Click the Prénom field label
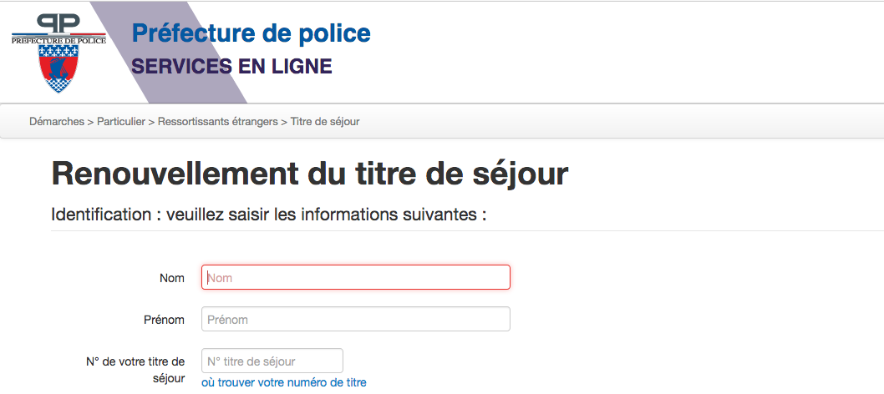Screen dimensions: 884x394 tap(164, 320)
